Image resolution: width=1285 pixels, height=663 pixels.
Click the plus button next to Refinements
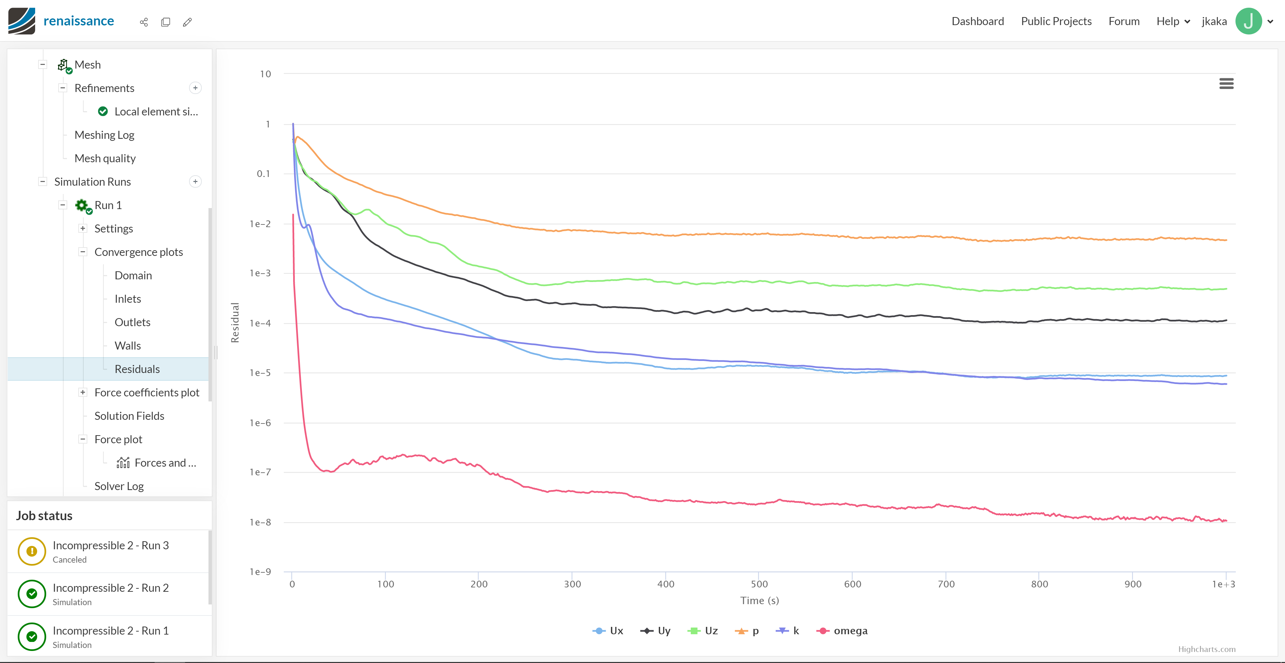(x=195, y=88)
